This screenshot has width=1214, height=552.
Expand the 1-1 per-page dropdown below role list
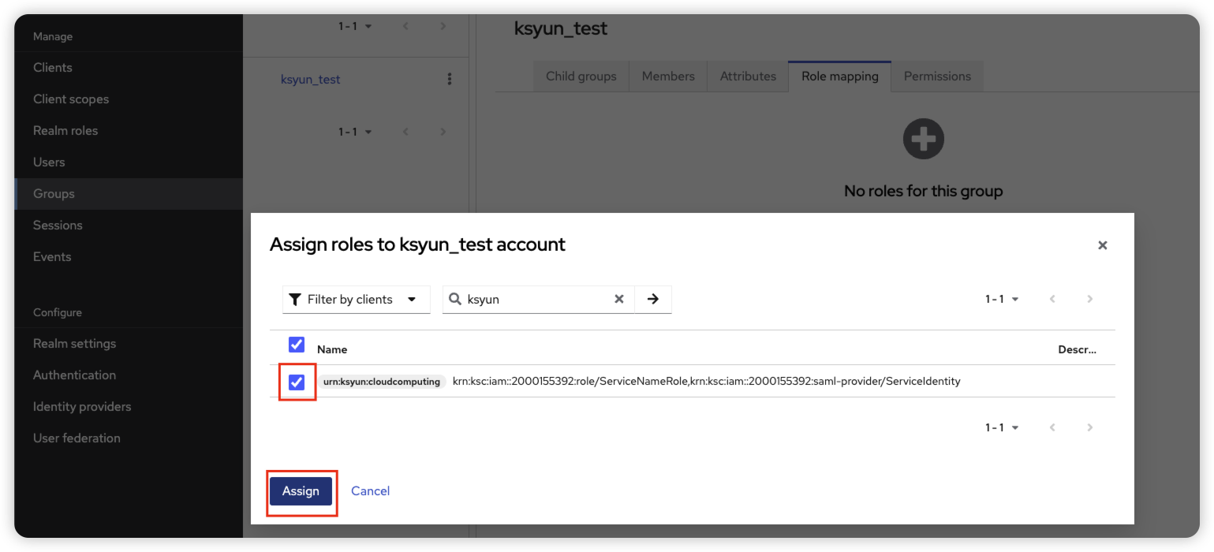(x=1002, y=427)
